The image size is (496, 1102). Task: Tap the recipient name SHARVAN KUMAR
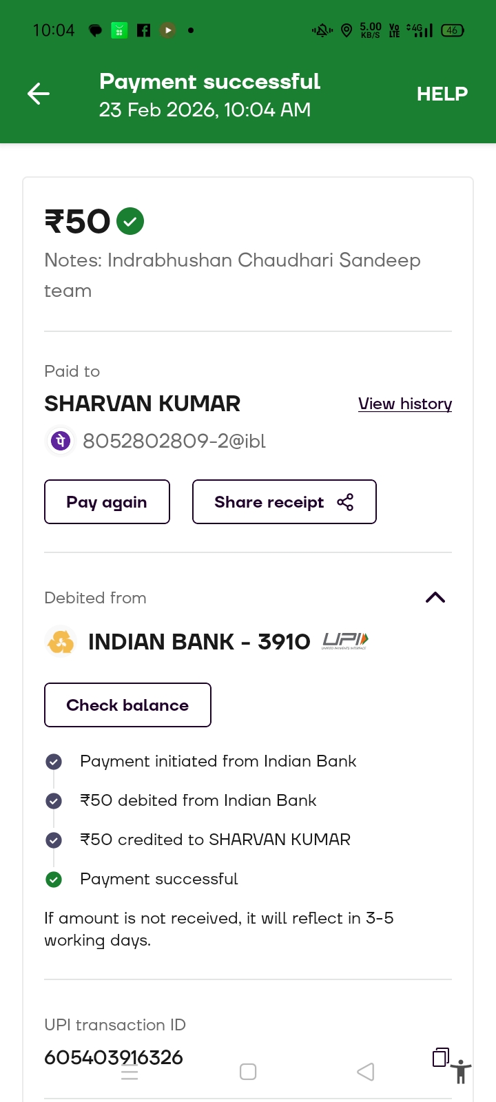tap(143, 404)
